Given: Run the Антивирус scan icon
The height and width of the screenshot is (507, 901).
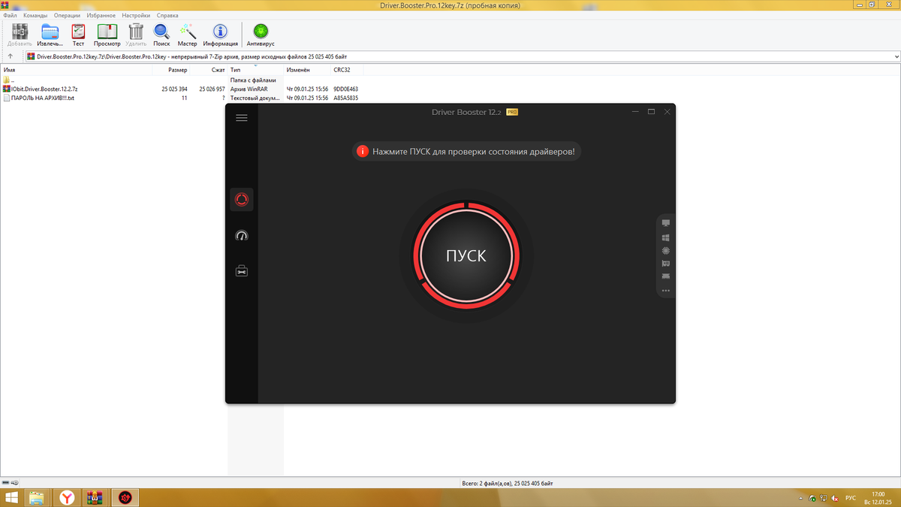Looking at the screenshot, I should pos(261,35).
